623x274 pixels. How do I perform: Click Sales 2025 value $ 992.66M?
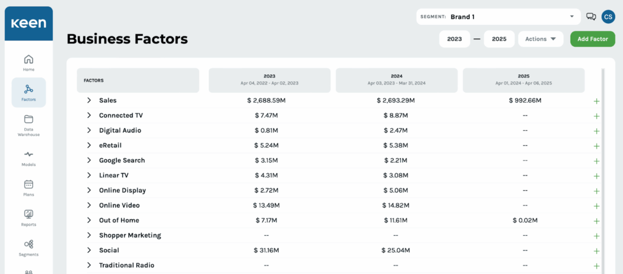(525, 100)
